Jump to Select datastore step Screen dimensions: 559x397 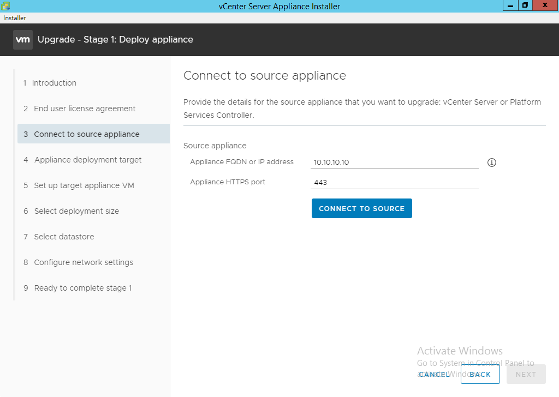coord(64,237)
